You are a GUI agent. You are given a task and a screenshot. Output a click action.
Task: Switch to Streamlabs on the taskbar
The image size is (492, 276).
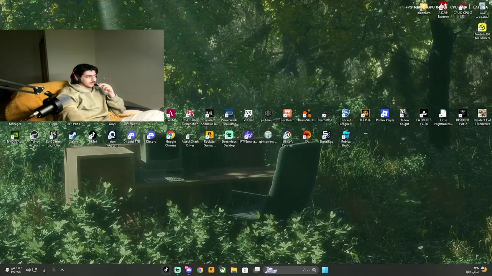pos(178,270)
